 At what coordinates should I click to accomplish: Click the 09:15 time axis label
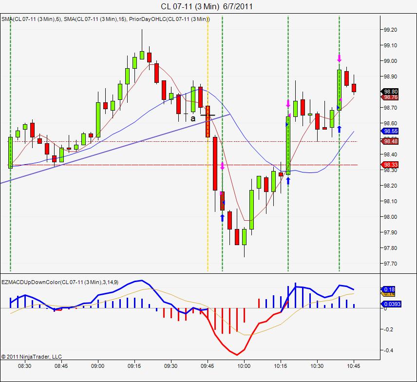(x=134, y=366)
